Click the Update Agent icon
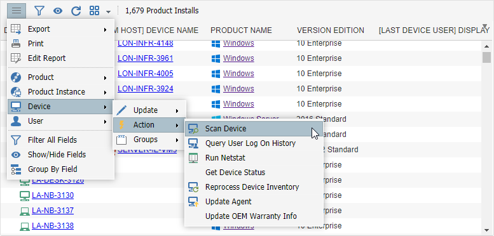 [x=193, y=202]
